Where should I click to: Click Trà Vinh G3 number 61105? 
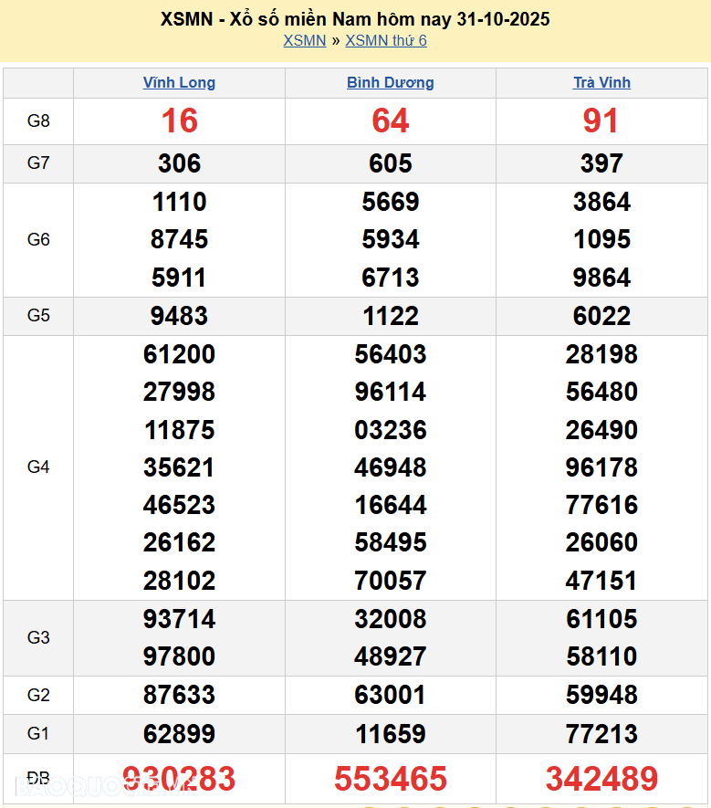pos(601,619)
